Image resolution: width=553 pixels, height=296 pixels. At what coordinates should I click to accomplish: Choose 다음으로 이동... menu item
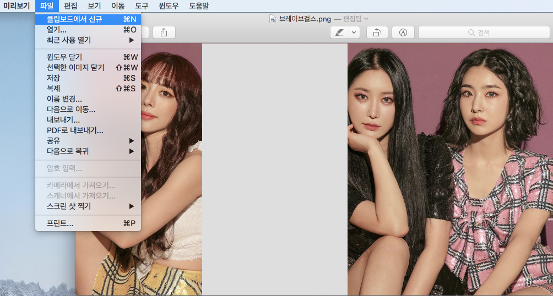pos(88,109)
